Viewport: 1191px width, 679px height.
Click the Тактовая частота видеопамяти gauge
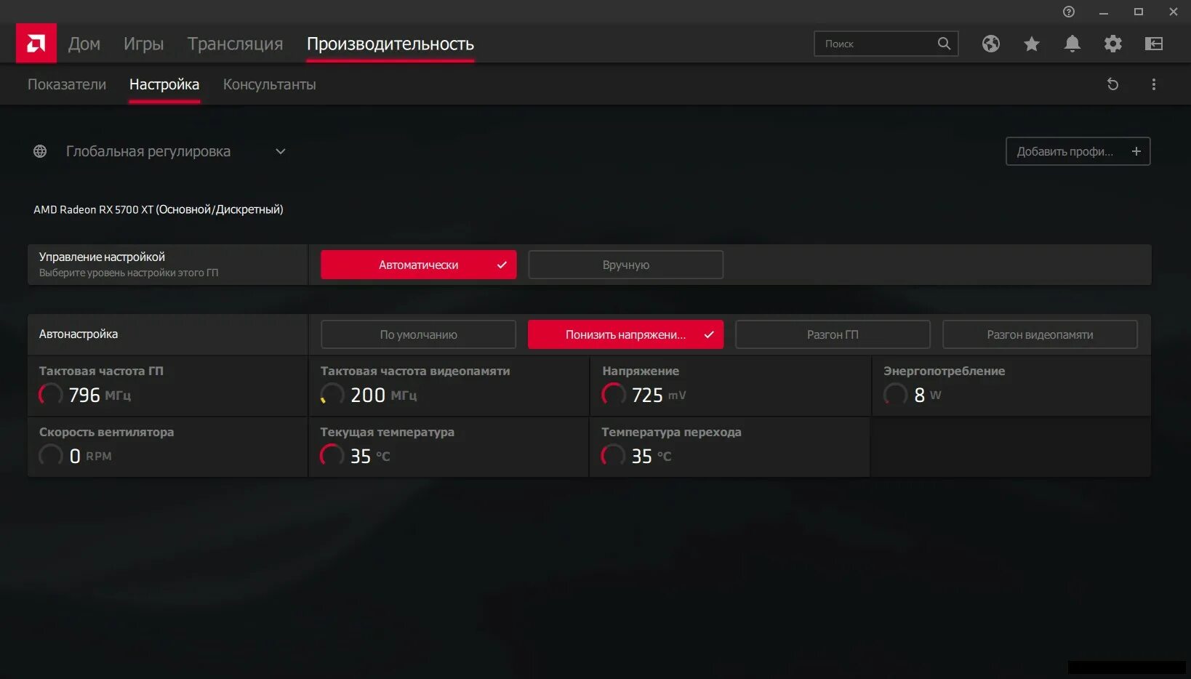pos(332,394)
